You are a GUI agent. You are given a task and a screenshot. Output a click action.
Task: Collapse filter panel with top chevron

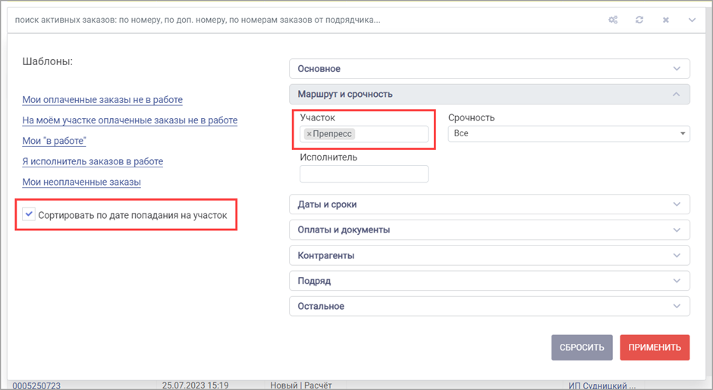coord(692,20)
